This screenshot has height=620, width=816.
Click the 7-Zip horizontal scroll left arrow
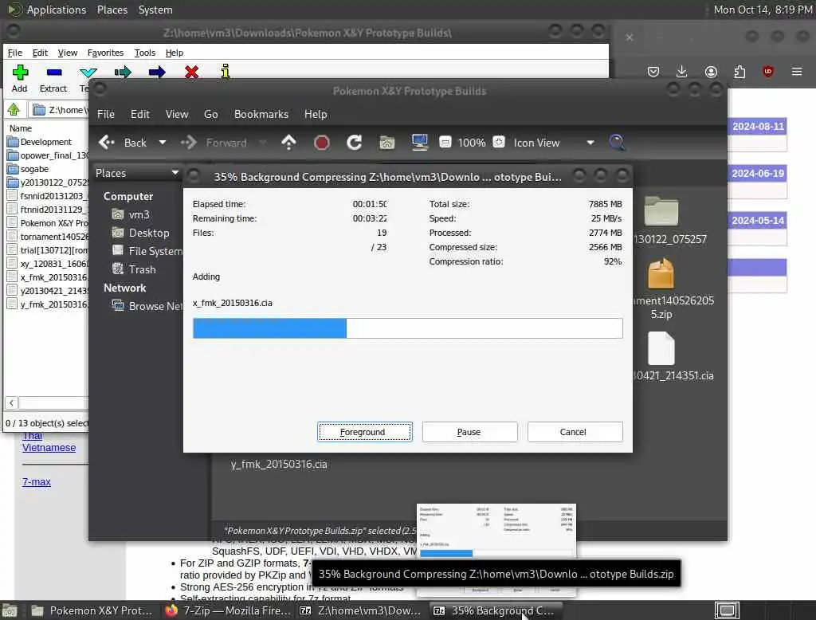[11, 402]
